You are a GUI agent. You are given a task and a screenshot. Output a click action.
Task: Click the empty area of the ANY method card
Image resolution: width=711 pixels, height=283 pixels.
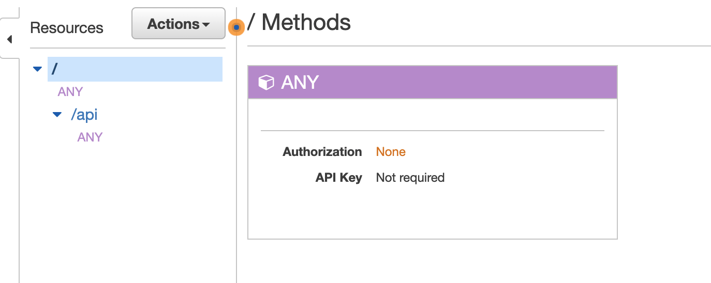pos(432,212)
